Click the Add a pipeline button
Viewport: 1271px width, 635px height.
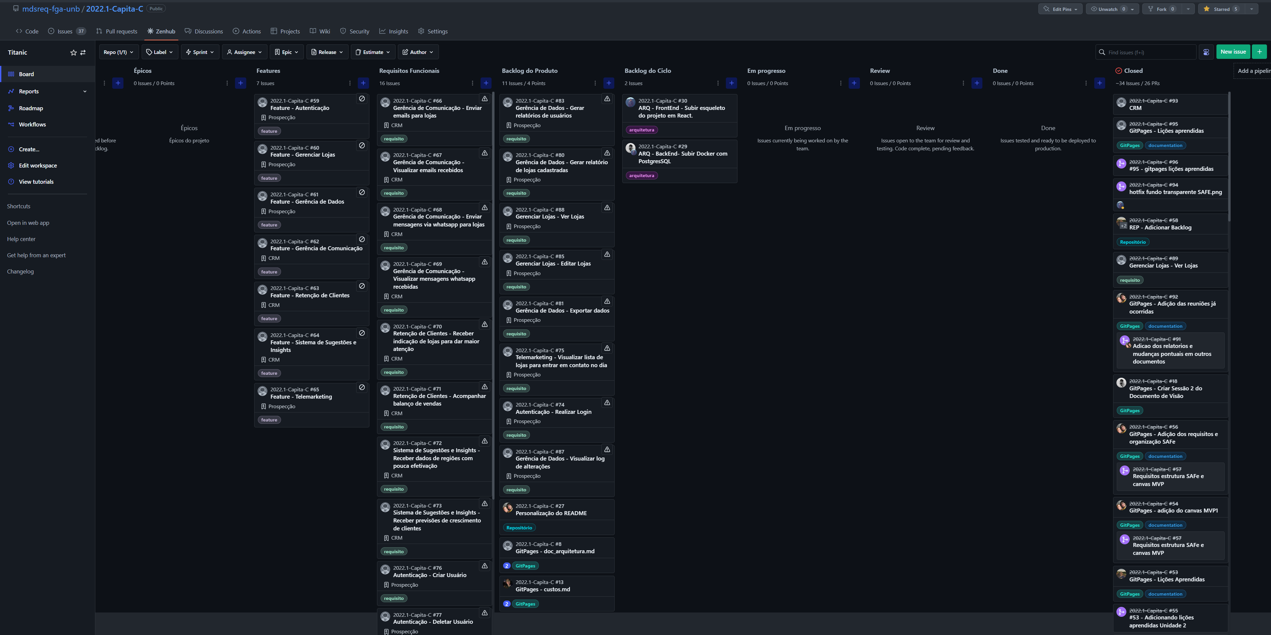1253,71
